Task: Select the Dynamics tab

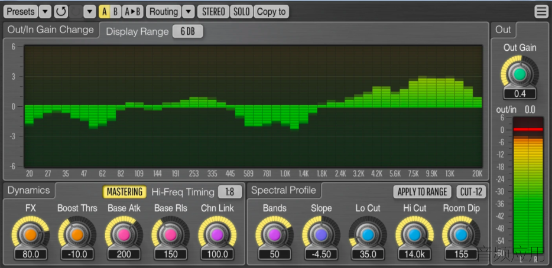Action: 28,190
